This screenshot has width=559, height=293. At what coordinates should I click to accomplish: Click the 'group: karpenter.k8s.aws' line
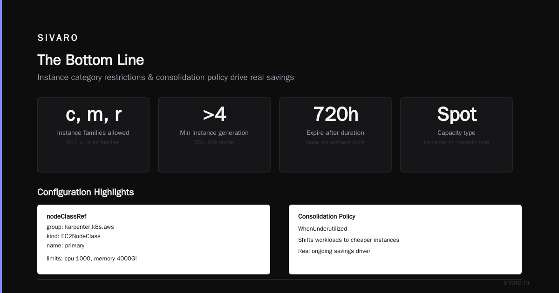click(x=80, y=227)
